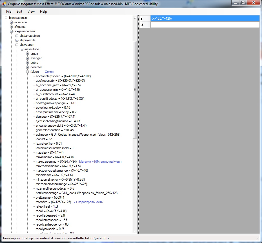Select the maxzoomaimerror entry

click(x=58, y=166)
